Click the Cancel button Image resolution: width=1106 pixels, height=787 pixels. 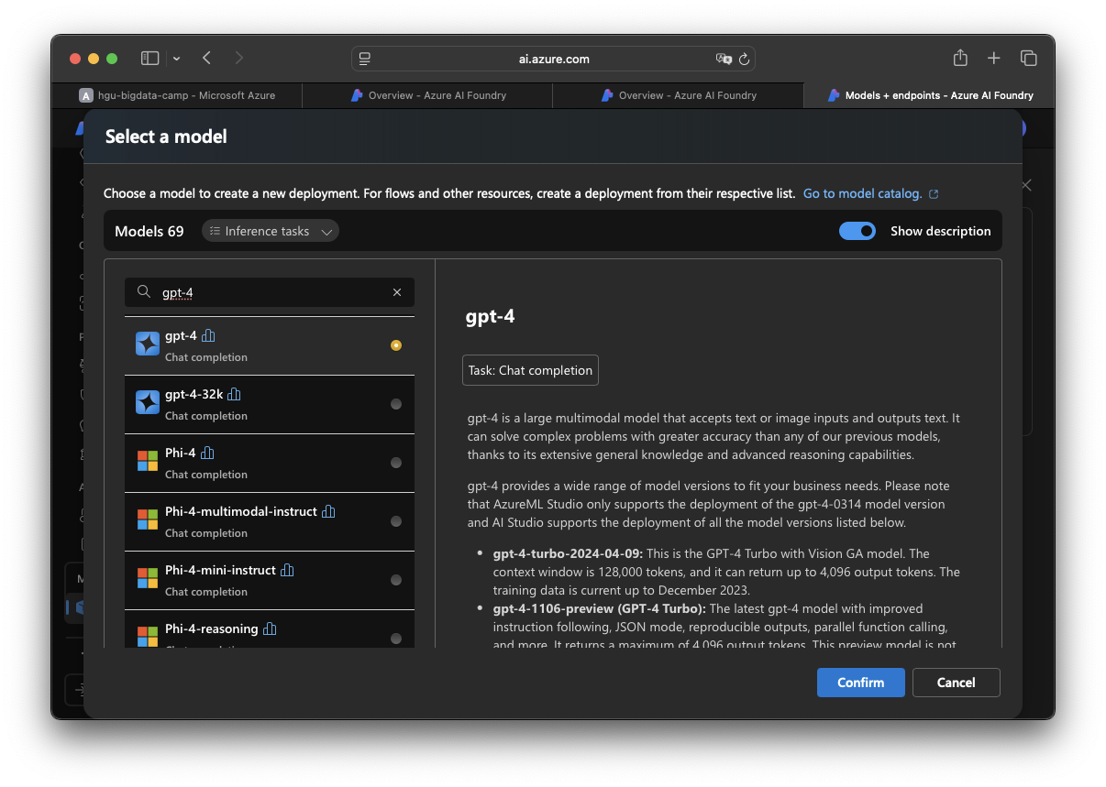pyautogui.click(x=957, y=683)
